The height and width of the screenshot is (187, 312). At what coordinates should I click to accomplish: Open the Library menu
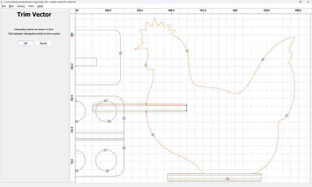coord(21,6)
